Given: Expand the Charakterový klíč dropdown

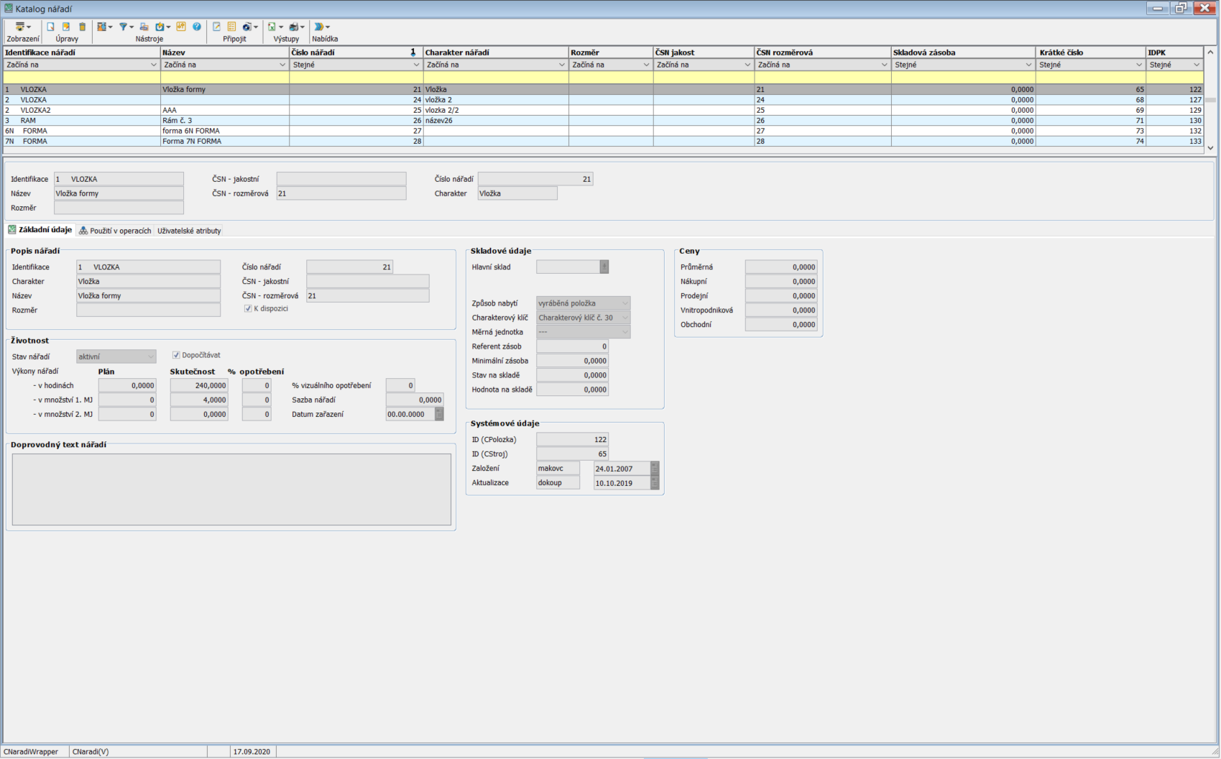Looking at the screenshot, I should pos(625,318).
